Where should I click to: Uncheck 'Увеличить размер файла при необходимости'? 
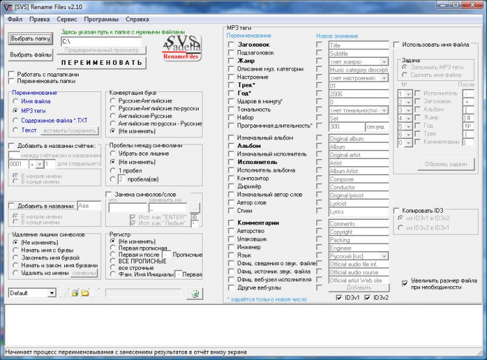click(x=405, y=283)
